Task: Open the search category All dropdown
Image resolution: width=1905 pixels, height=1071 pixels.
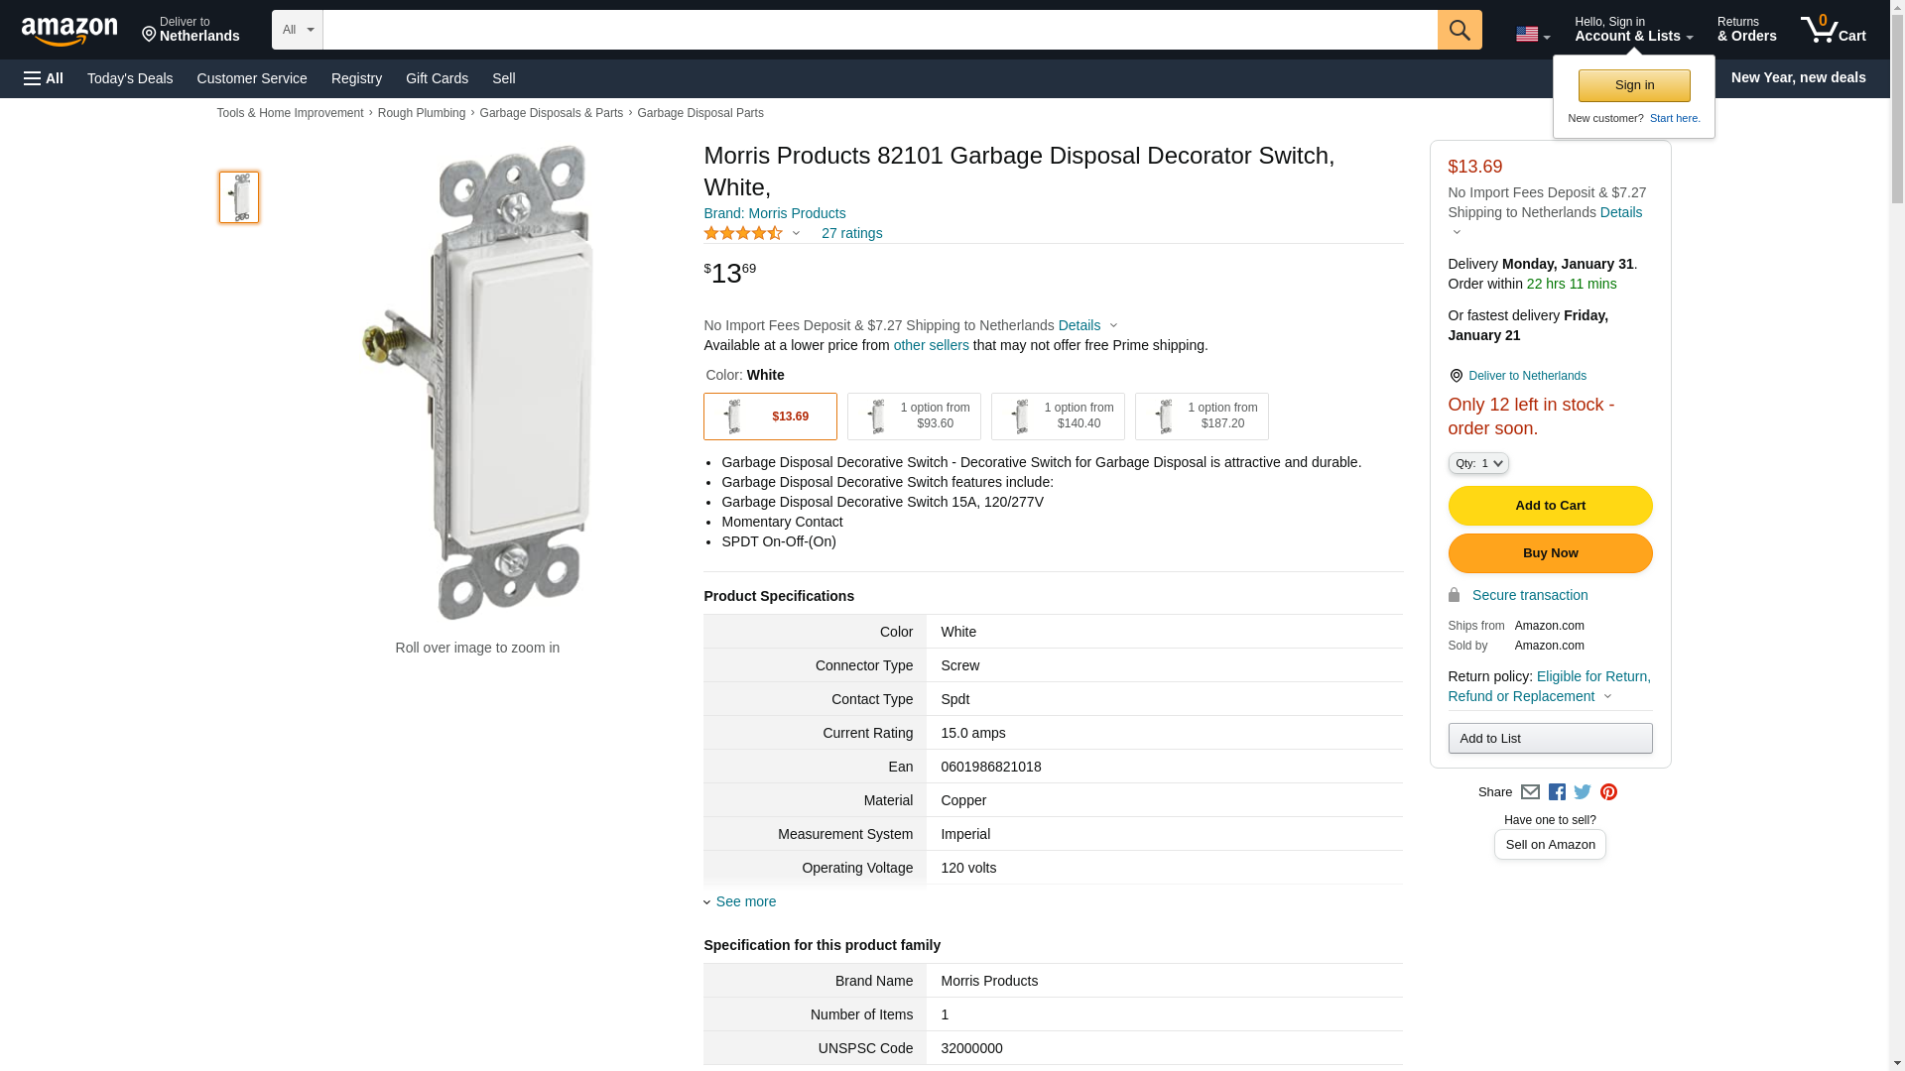Action: tap(297, 30)
